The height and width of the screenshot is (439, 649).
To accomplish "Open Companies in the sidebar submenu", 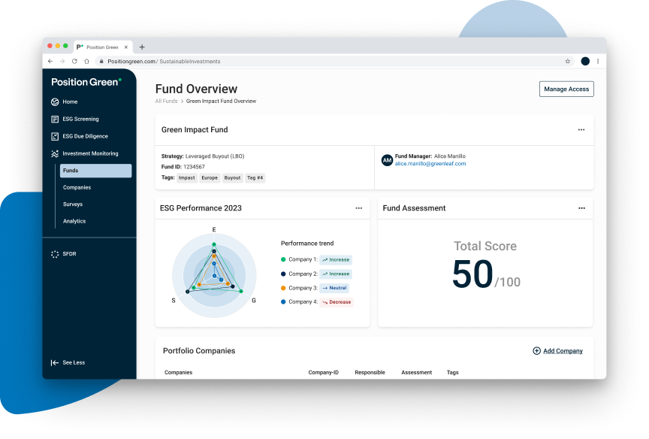I will pos(77,188).
